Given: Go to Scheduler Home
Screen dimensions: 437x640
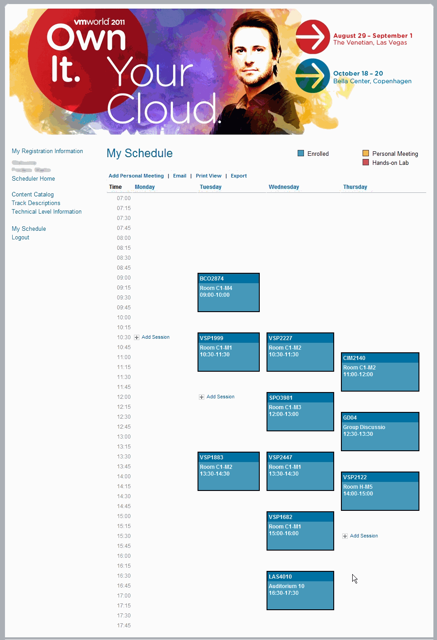Looking at the screenshot, I should pos(33,179).
